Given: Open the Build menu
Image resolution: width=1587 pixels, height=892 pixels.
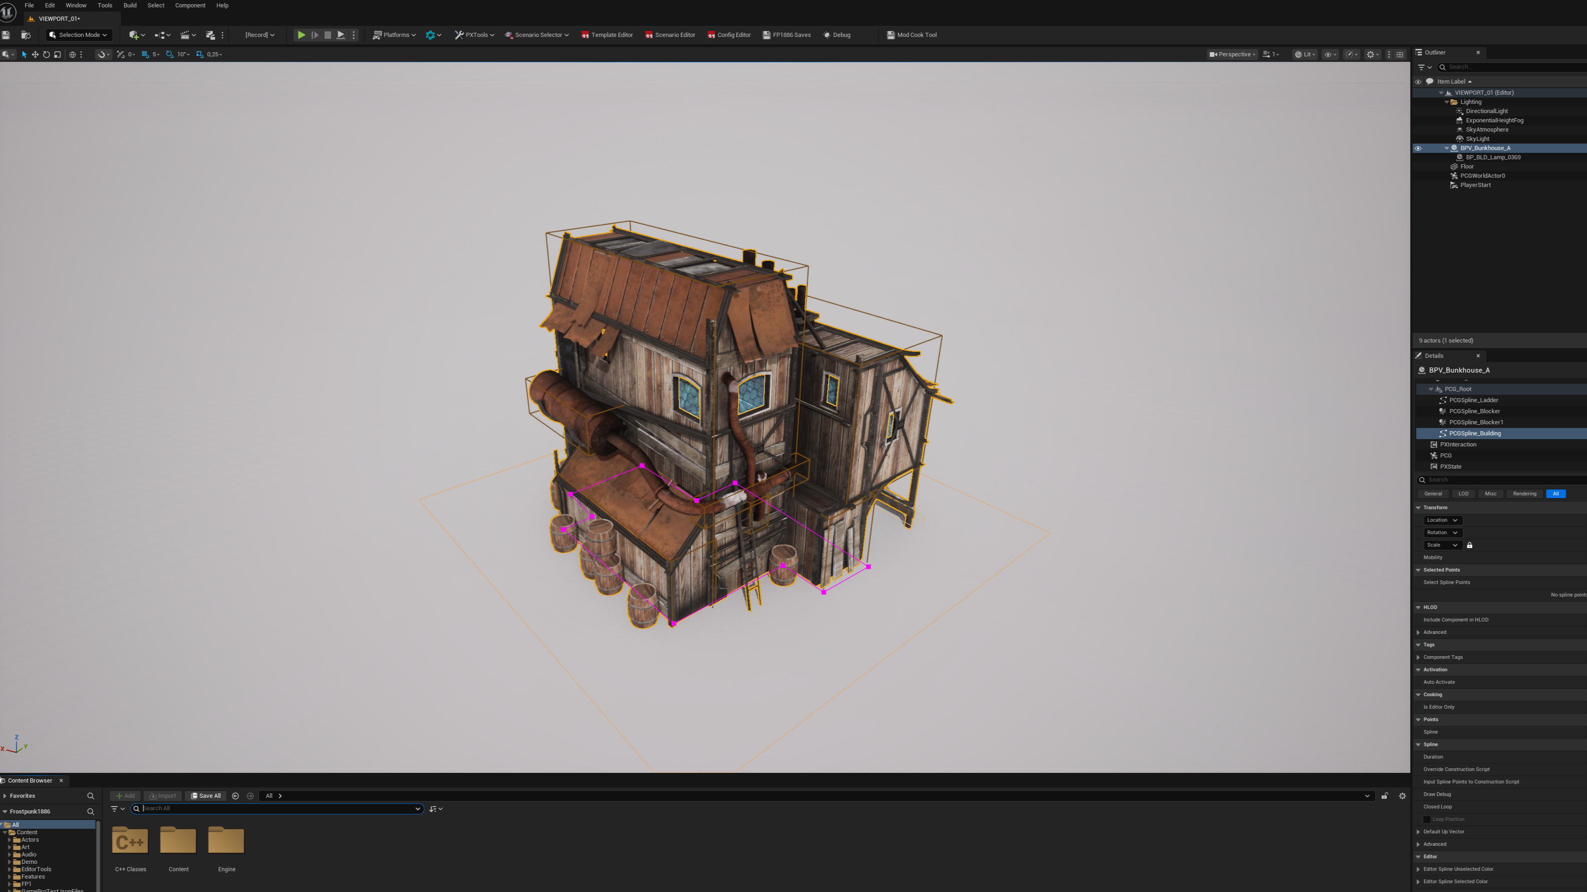Looking at the screenshot, I should point(130,6).
